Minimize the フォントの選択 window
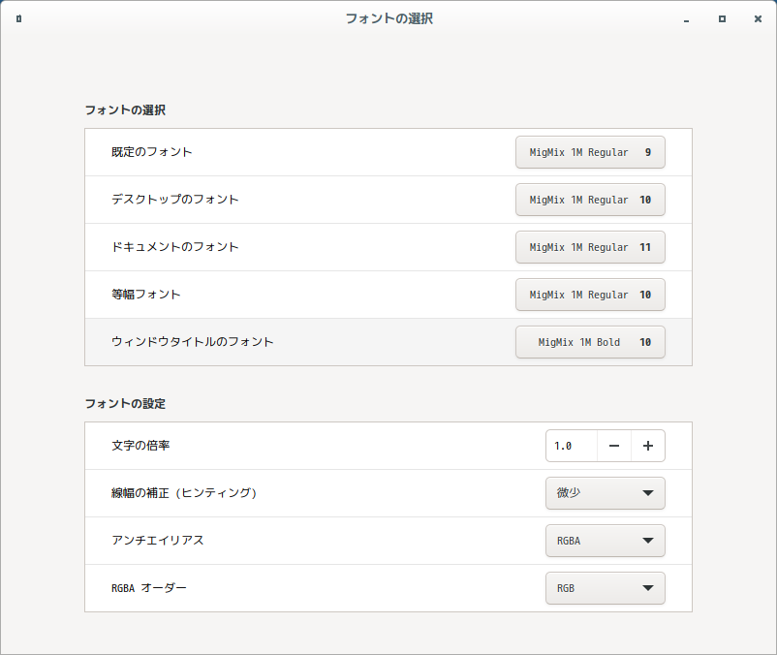This screenshot has width=777, height=655. [x=686, y=19]
